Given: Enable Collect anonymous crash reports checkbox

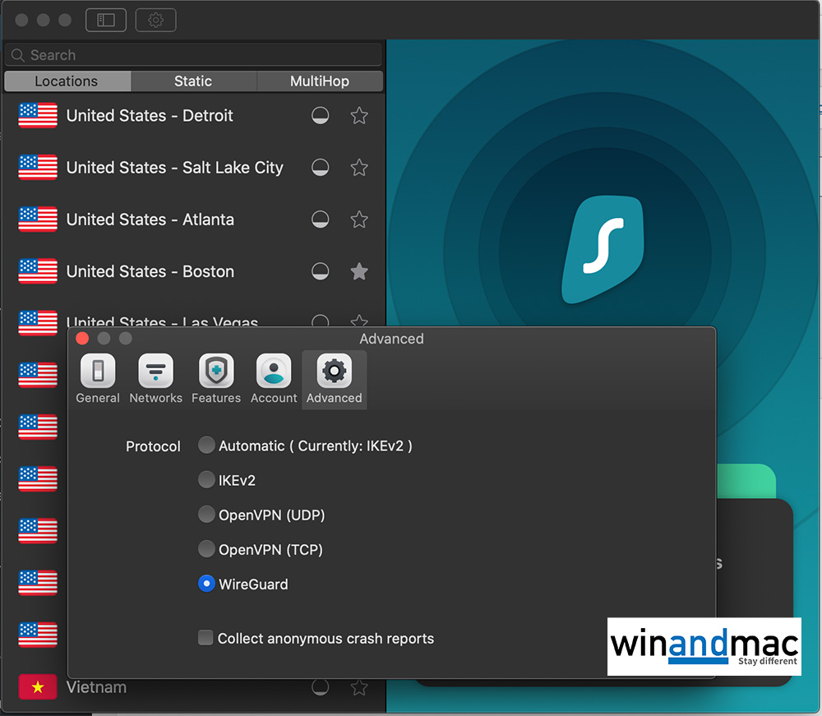Looking at the screenshot, I should (x=206, y=638).
